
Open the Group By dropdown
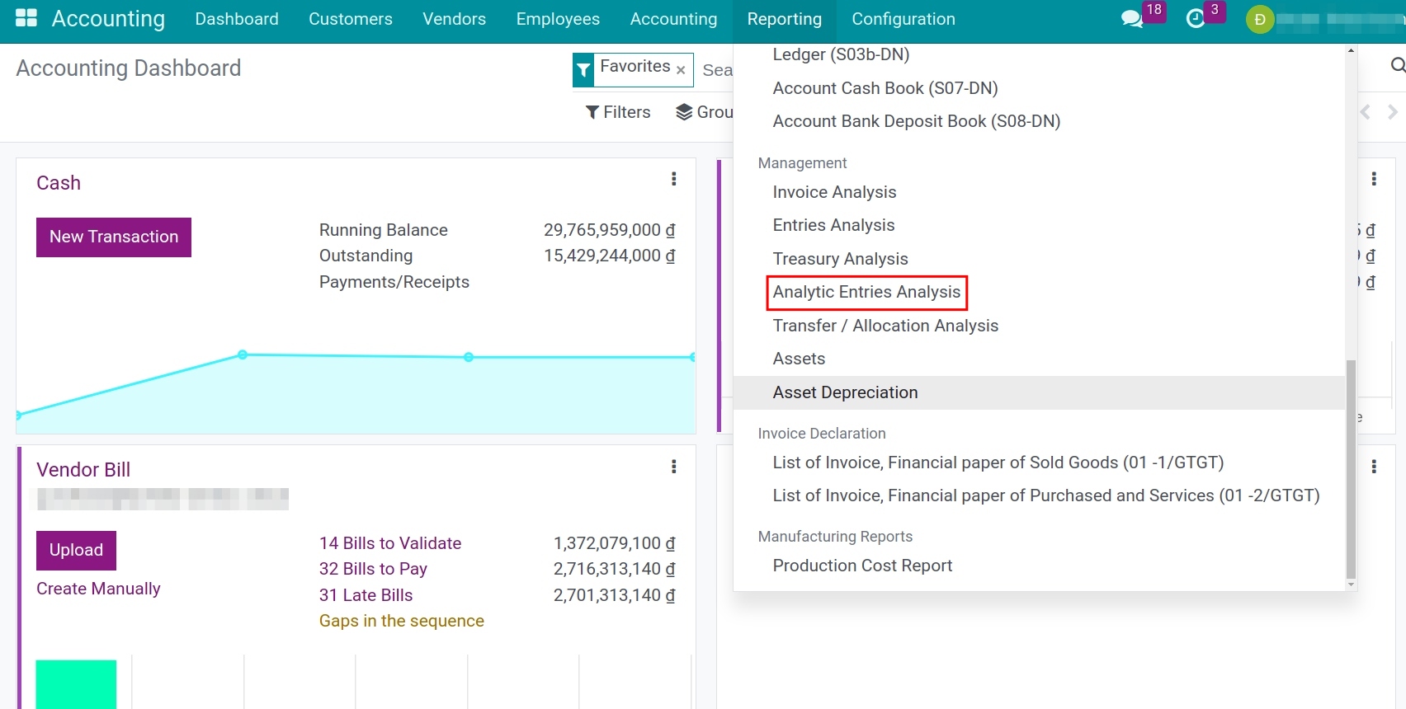coord(704,112)
